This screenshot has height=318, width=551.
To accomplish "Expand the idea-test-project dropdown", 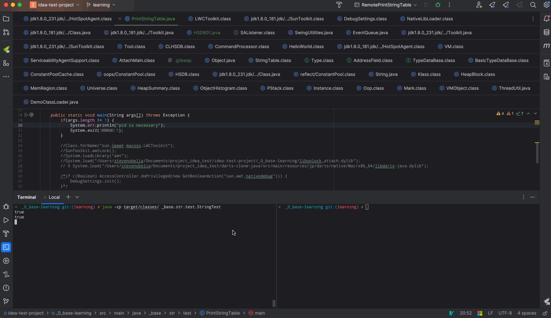I will (56, 5).
